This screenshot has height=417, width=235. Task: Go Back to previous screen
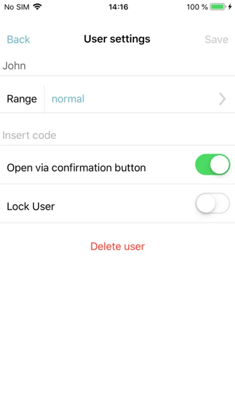(19, 39)
